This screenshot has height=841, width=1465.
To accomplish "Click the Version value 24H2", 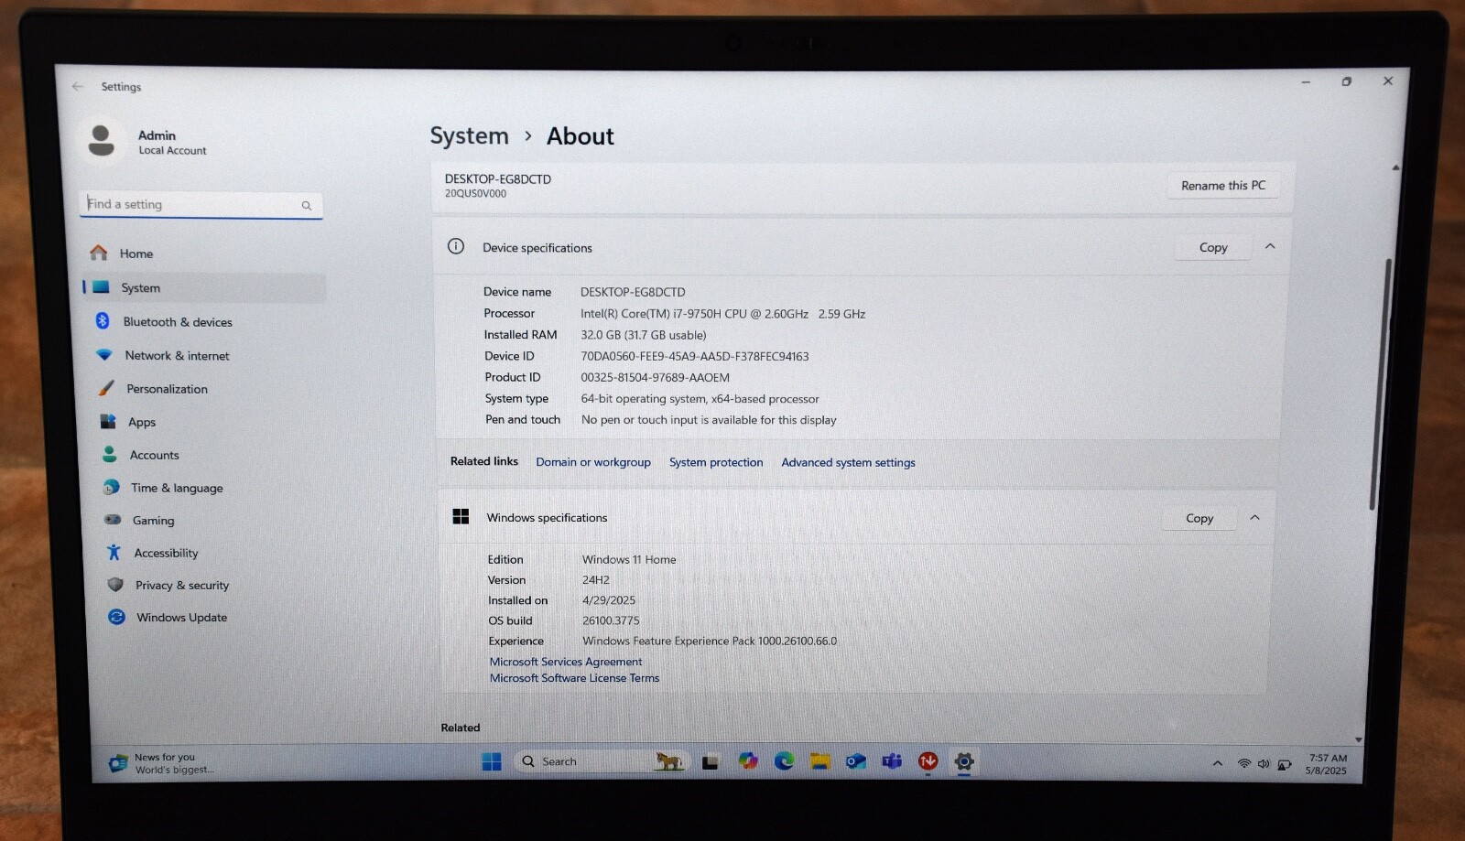I will pos(596,580).
